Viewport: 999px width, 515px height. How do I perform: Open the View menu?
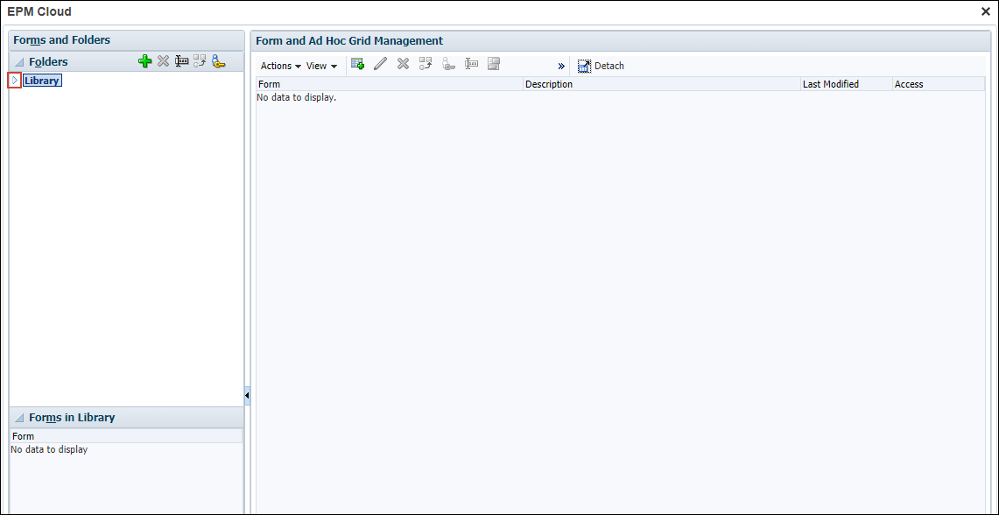(x=321, y=66)
